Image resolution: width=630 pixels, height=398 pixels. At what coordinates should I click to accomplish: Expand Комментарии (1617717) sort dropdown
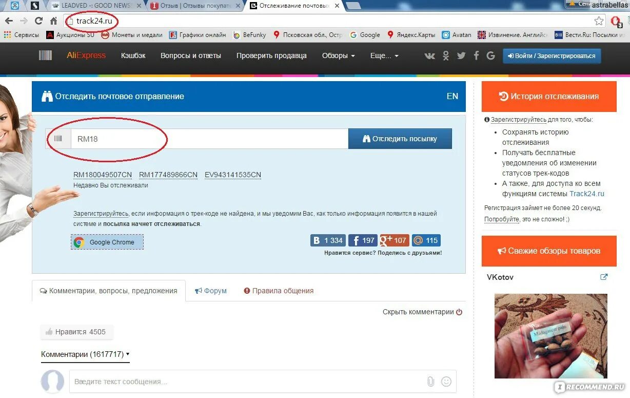pos(85,354)
